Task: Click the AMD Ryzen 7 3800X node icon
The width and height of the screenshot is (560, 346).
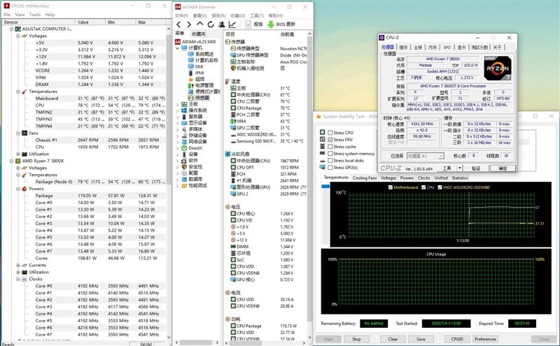Action: tap(18, 161)
